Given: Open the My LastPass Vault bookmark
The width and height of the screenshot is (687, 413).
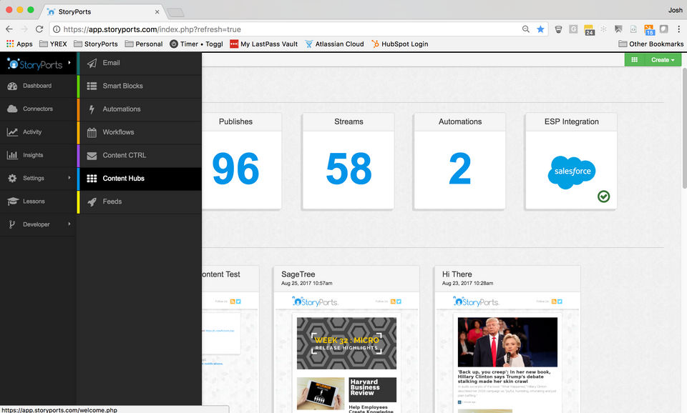Looking at the screenshot, I should [264, 44].
